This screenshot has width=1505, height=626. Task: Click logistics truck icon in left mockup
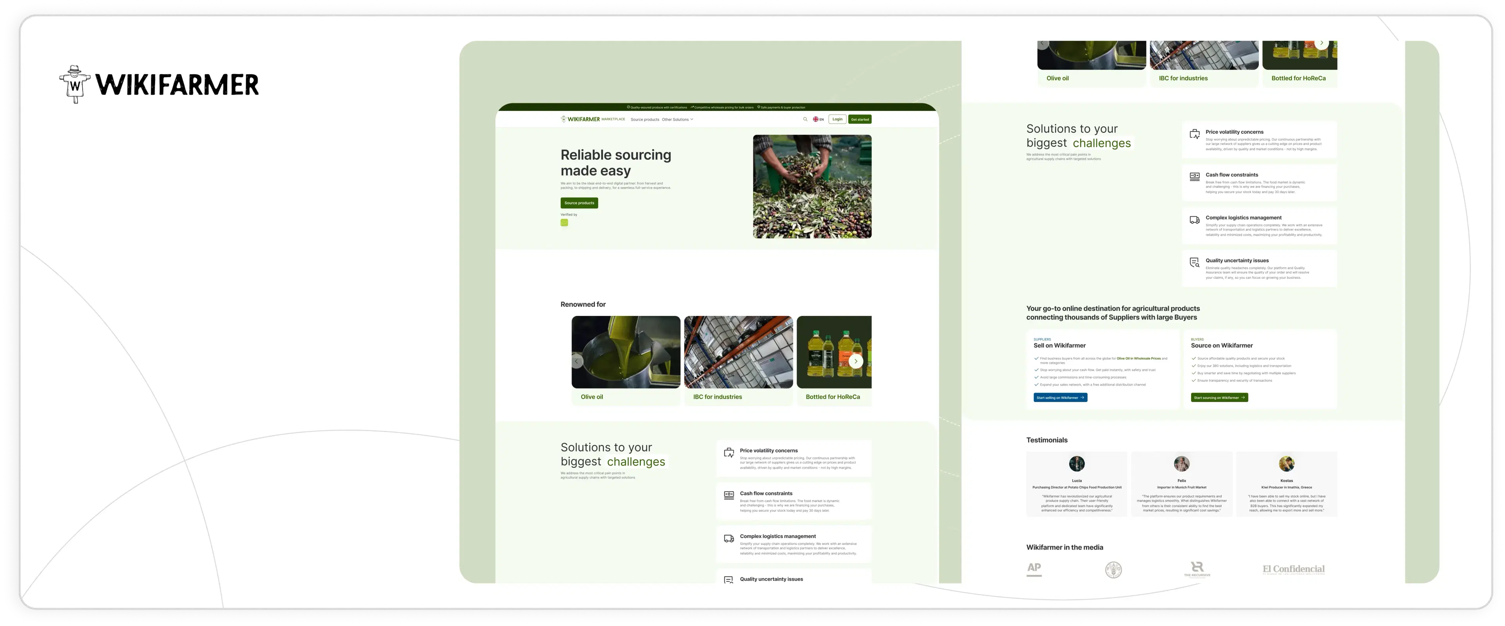[729, 538]
